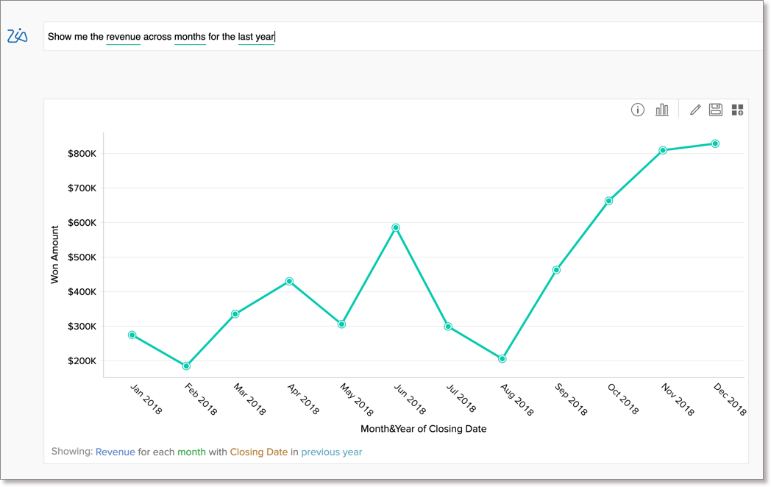Screen dimensions: 771x487
Task: Click the underlined 'revenue' keyword in query
Action: click(x=123, y=37)
